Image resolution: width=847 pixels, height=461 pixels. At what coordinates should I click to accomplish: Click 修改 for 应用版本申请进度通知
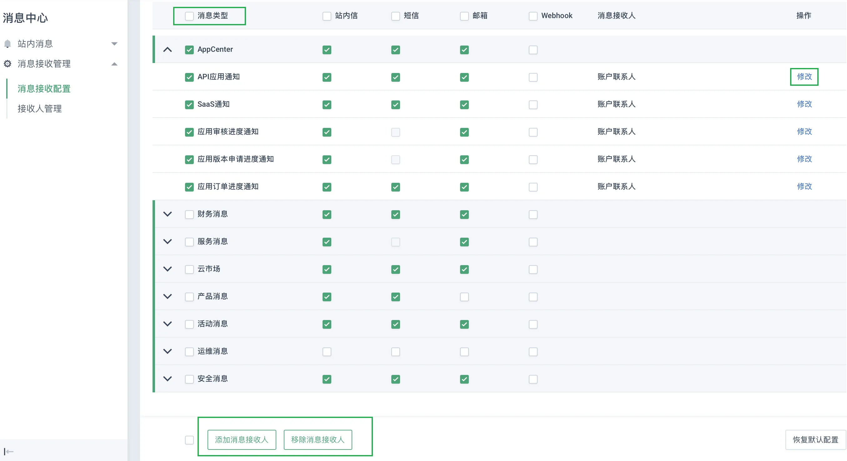pyautogui.click(x=804, y=159)
